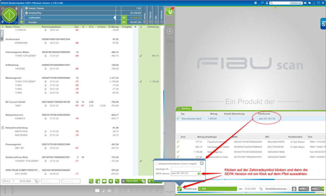The image size is (326, 196).
Task: Click the AVIS button
Action: 316,189
